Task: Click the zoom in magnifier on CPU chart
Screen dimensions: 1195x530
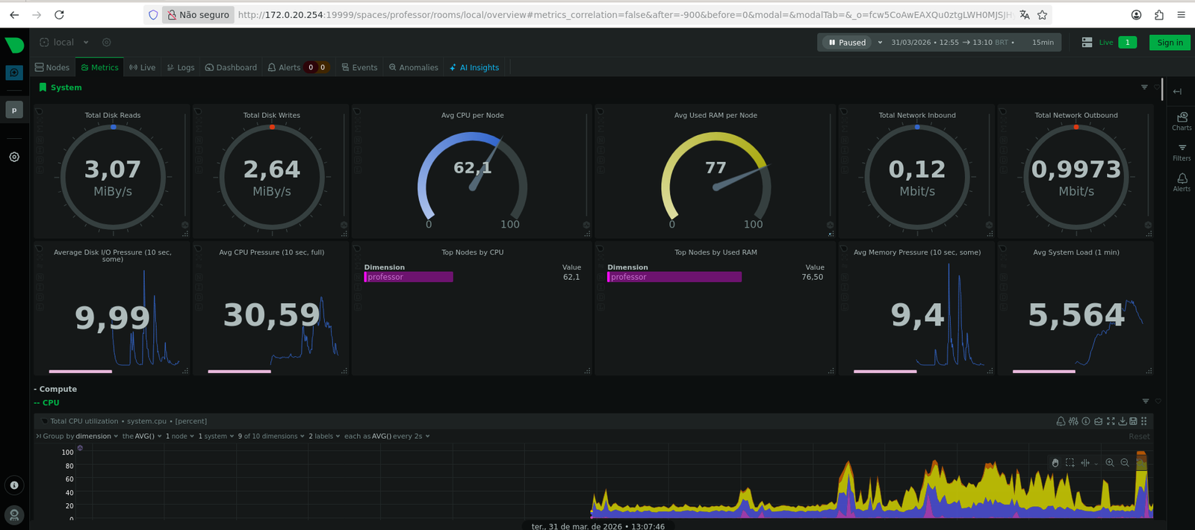Action: pos(1110,463)
